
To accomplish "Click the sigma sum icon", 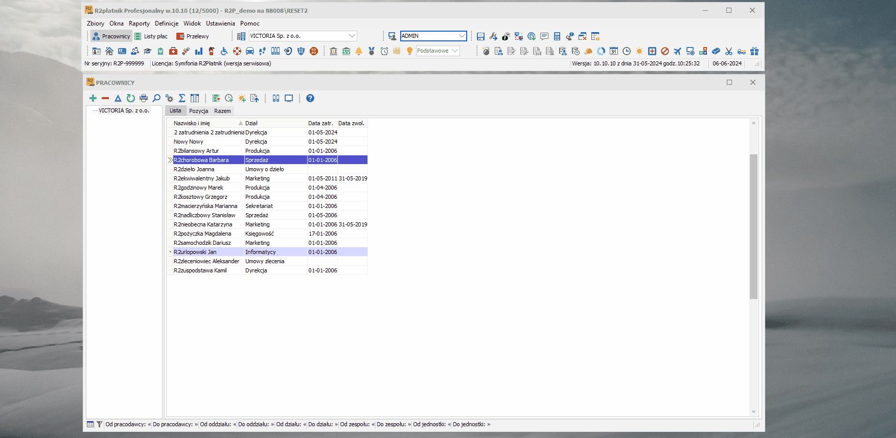I will point(182,98).
